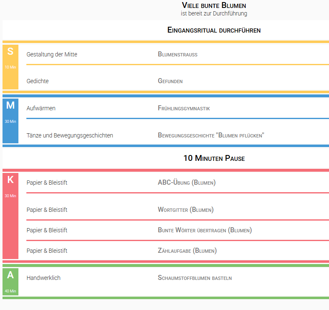Open Wortgitter (Blumen) exercise

(x=186, y=210)
